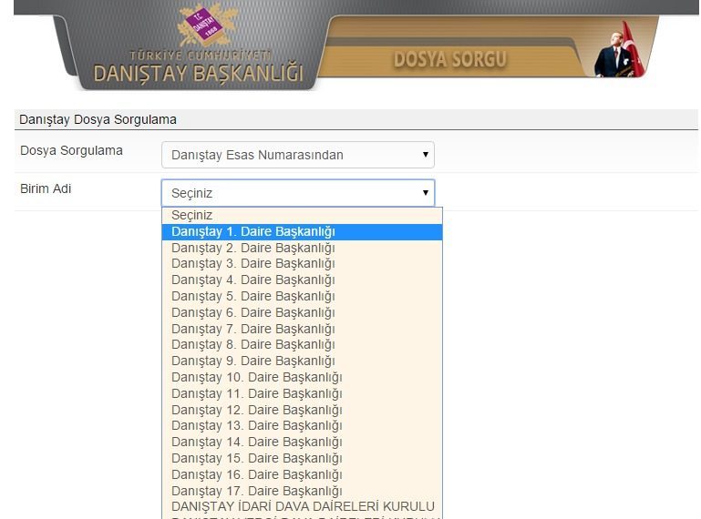Open the Dosya Sorgulama dropdown
This screenshot has width=701, height=519.
297,155
